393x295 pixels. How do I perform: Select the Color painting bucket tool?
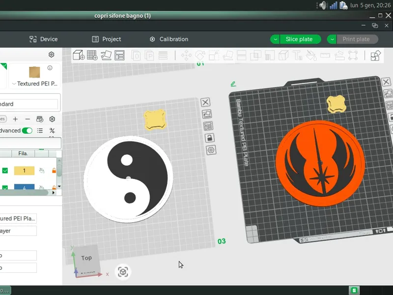[311, 56]
